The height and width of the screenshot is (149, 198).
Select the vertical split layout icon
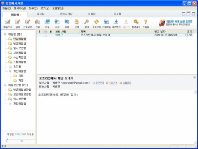tap(183, 14)
